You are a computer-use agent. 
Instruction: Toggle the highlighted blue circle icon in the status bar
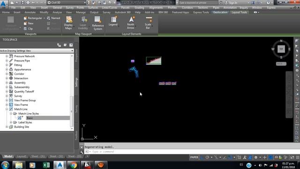(x=270, y=157)
